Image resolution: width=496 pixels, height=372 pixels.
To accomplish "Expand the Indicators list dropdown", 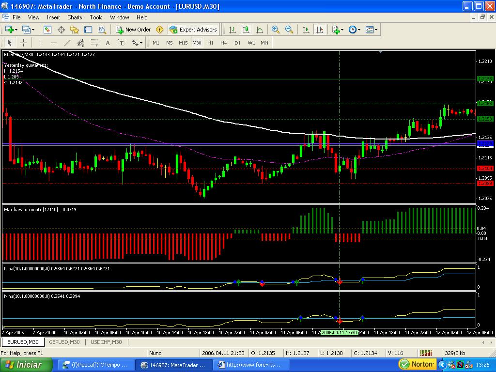I will [338, 30].
